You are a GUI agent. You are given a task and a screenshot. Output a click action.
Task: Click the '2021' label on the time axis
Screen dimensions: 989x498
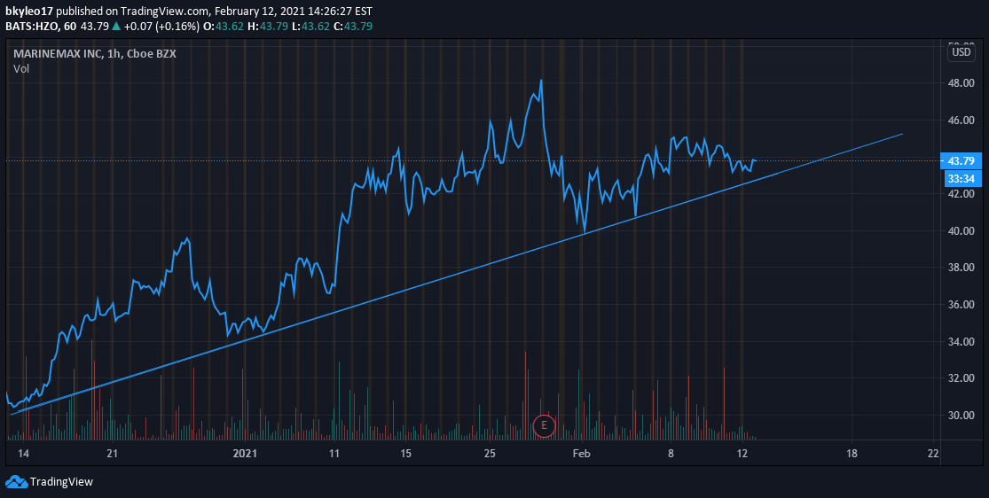pyautogui.click(x=245, y=453)
